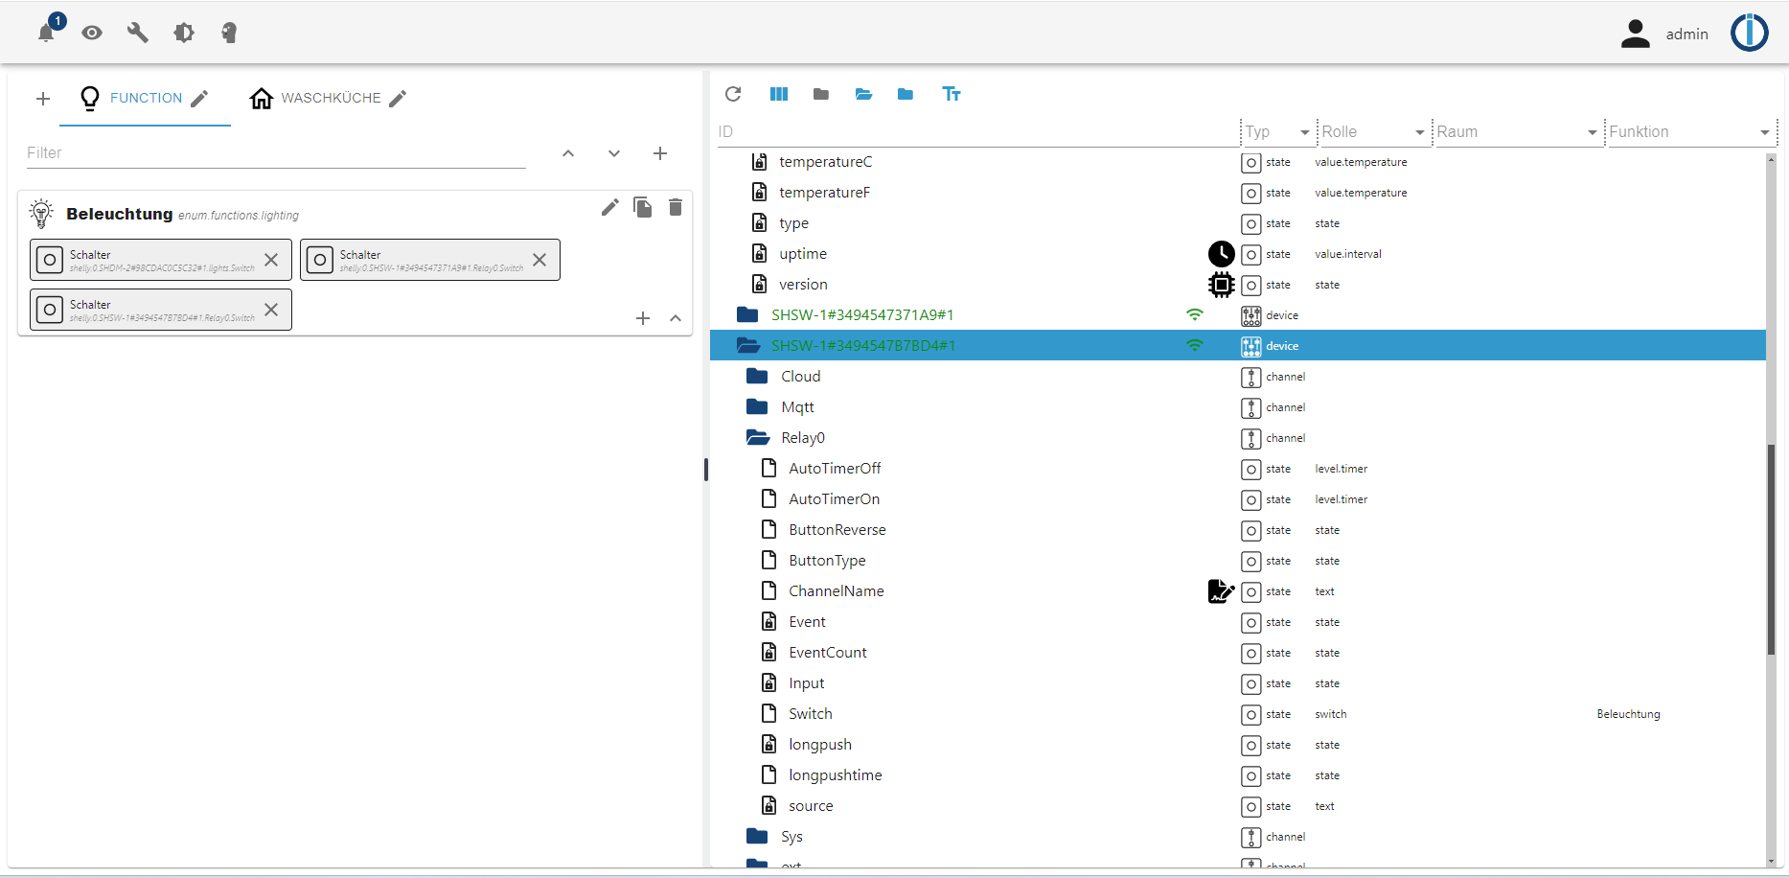
Task: Toggle expert mode head icon
Action: coord(229,33)
